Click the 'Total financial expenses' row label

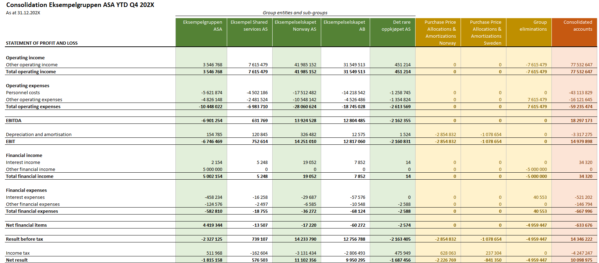(x=32, y=211)
